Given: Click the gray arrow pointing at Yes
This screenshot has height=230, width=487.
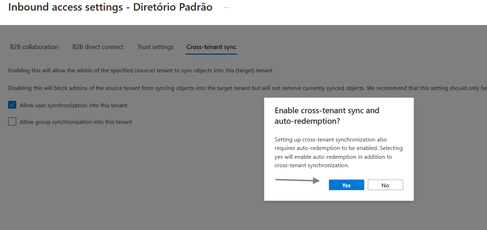Looking at the screenshot, I should 297,180.
